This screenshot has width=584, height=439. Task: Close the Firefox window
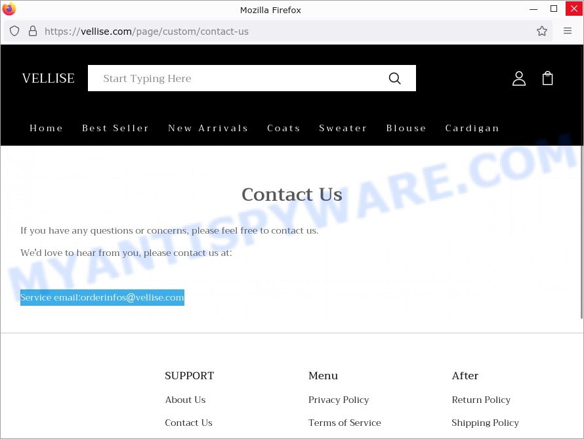click(x=574, y=9)
